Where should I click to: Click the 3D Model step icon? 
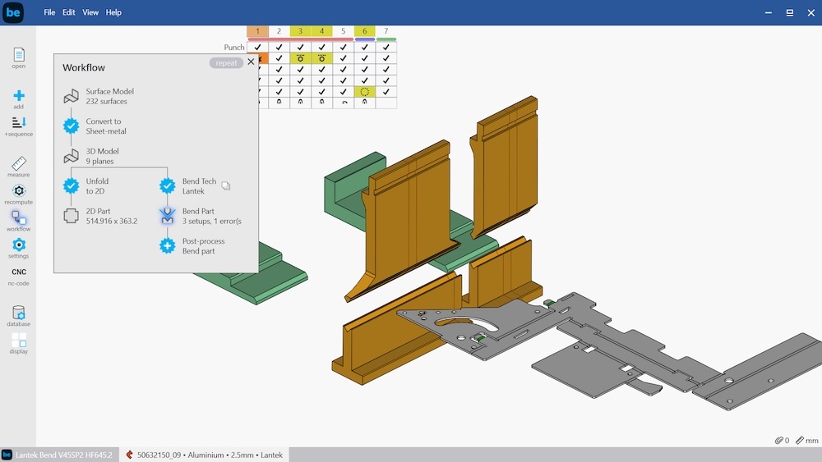(x=72, y=156)
